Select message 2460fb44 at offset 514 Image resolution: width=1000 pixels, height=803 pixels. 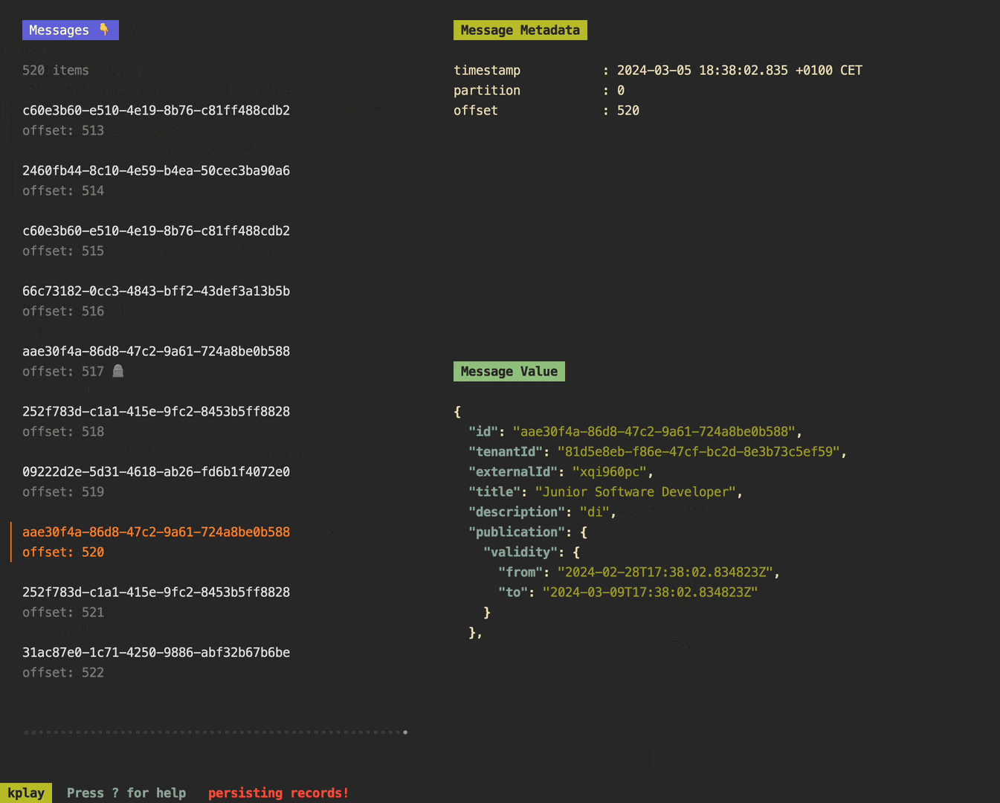(155, 180)
